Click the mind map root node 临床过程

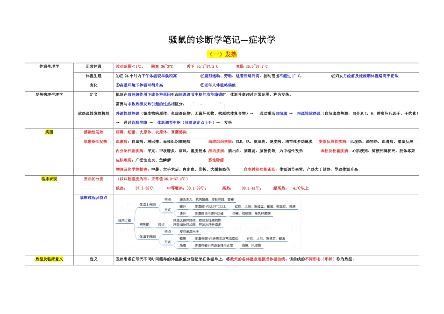(x=124, y=221)
